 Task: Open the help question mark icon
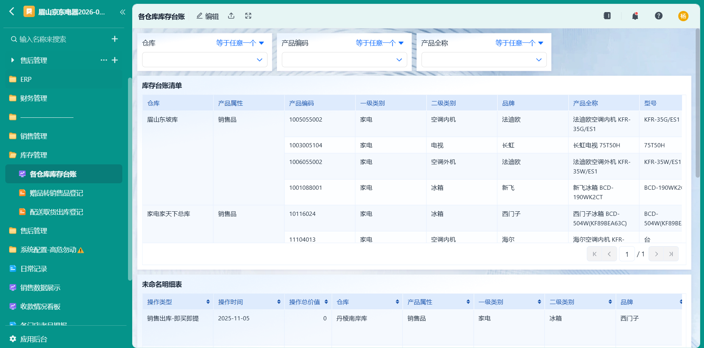[x=659, y=16]
